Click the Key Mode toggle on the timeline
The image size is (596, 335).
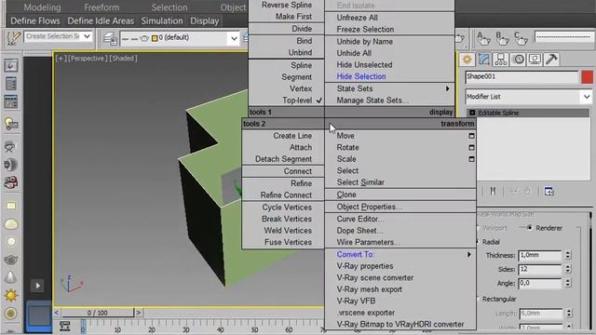pos(64,326)
